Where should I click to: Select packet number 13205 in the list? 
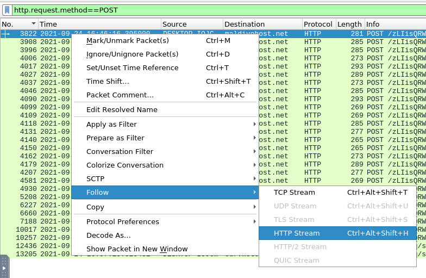pyautogui.click(x=27, y=254)
